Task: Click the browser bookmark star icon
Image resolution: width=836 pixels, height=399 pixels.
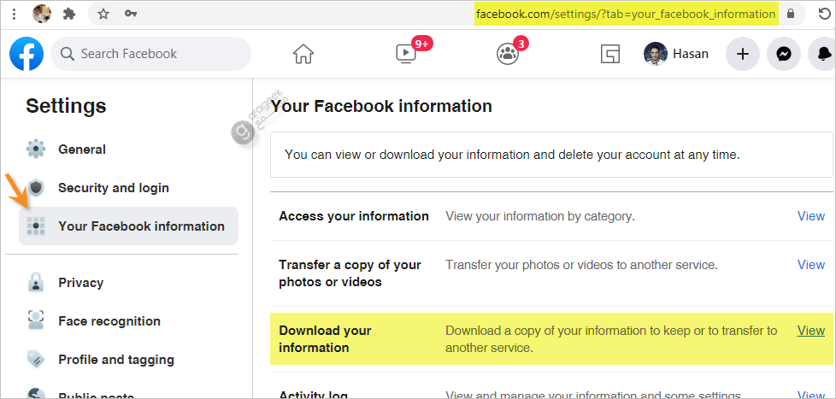Action: 103,14
